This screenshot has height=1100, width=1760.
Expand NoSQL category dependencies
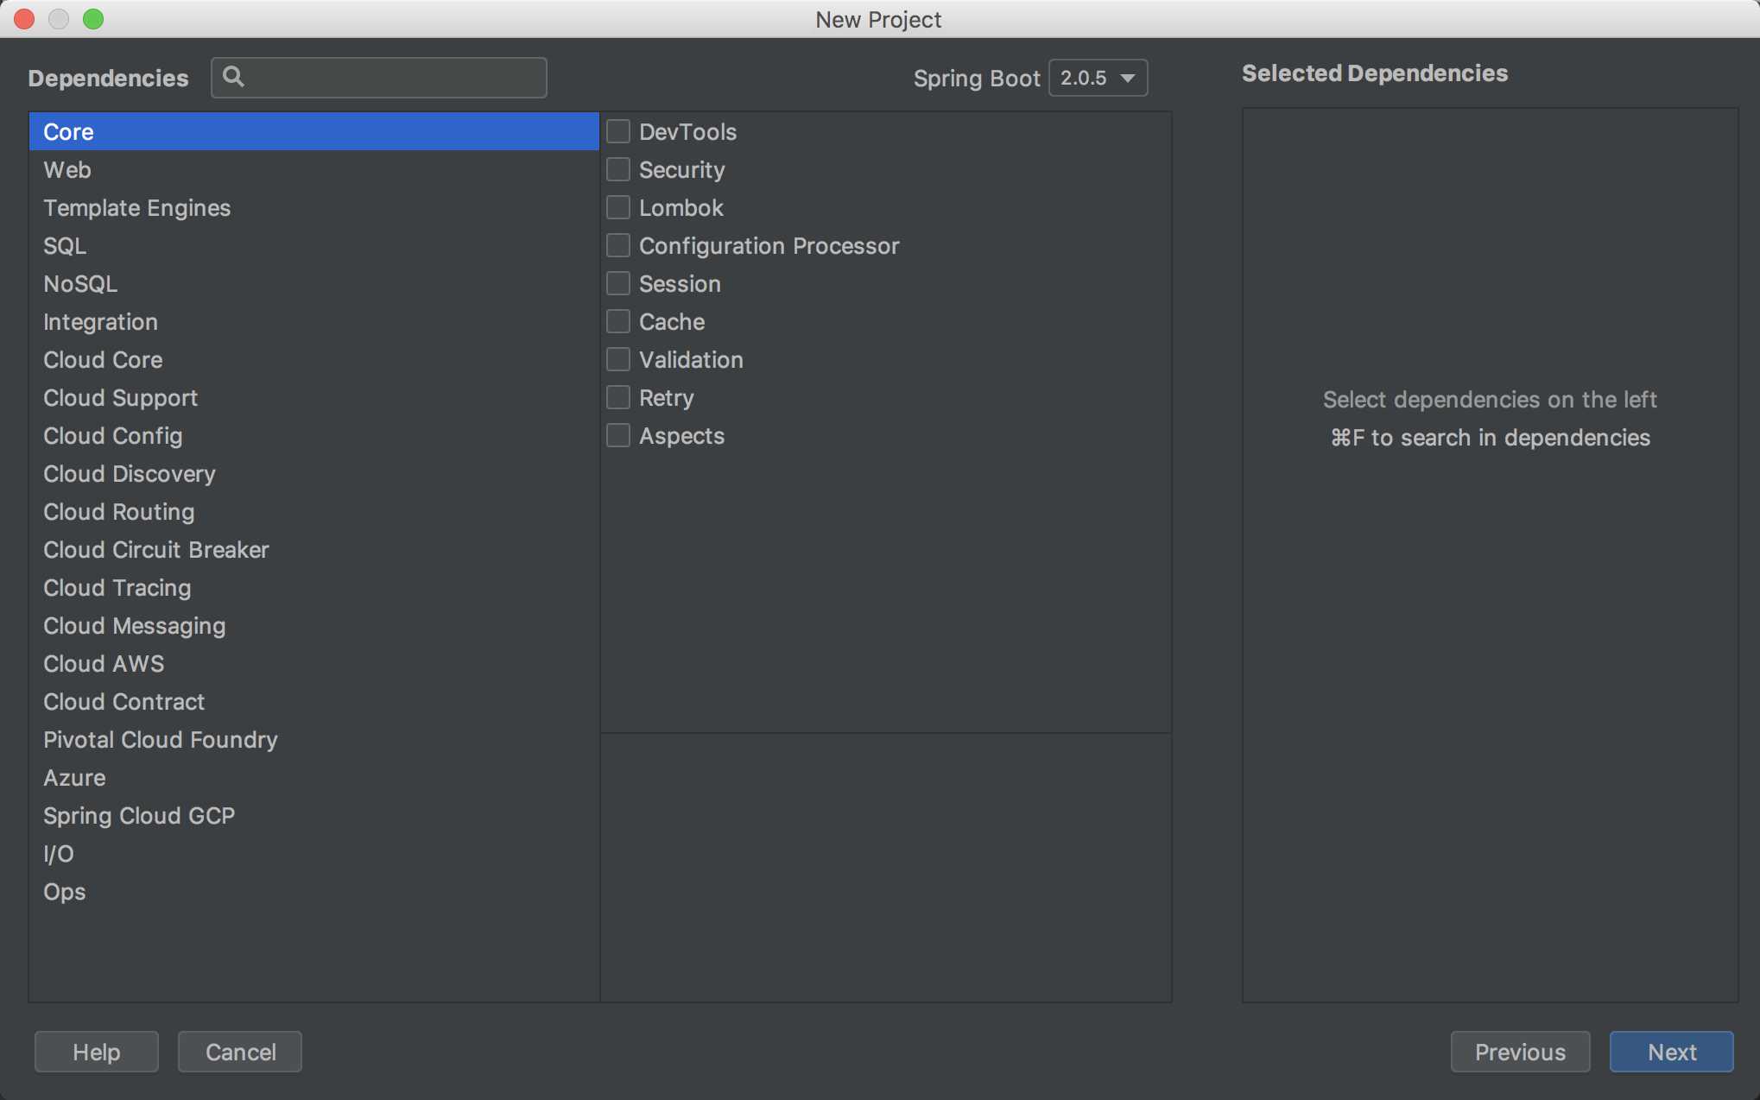point(79,282)
